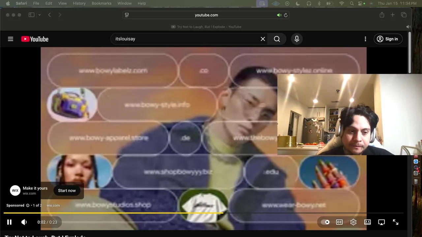Pause the video playback
Viewport: 422px width, 237px height.
(x=9, y=222)
